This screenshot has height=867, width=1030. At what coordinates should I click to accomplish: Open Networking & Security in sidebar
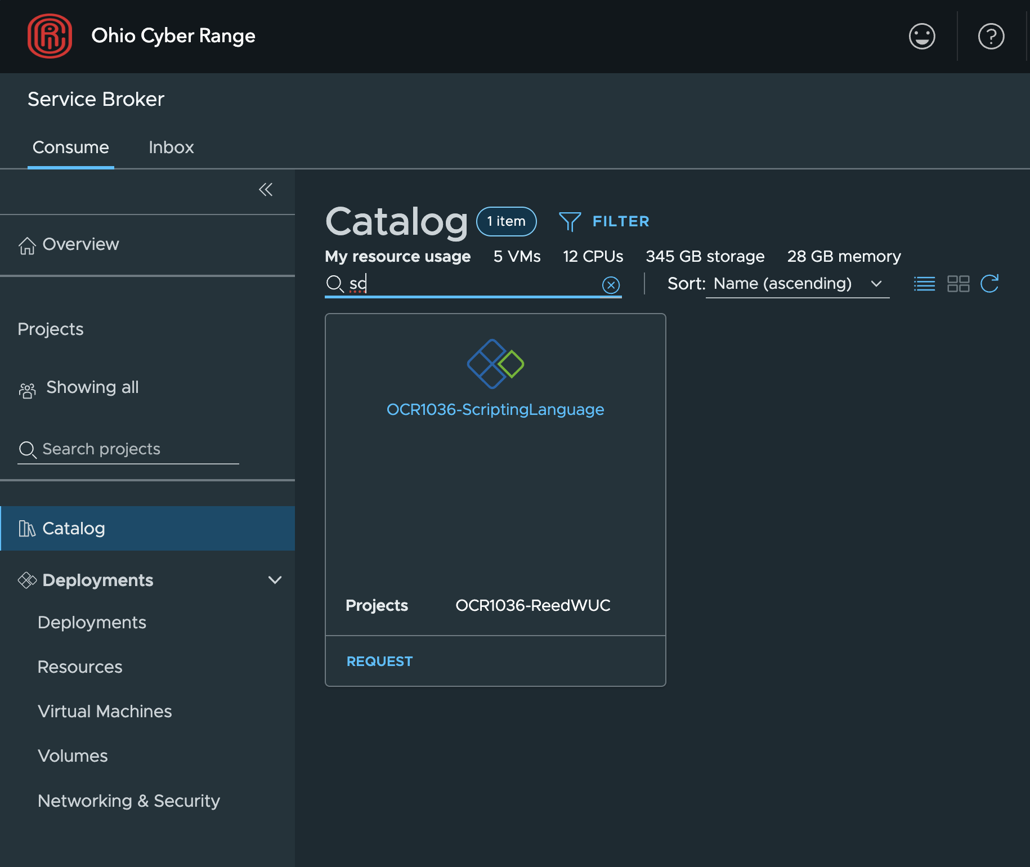[x=129, y=801]
